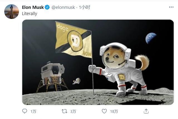Screen dimensions: 178x119
Task: Click the Earth in the image
Action: coord(151,38)
